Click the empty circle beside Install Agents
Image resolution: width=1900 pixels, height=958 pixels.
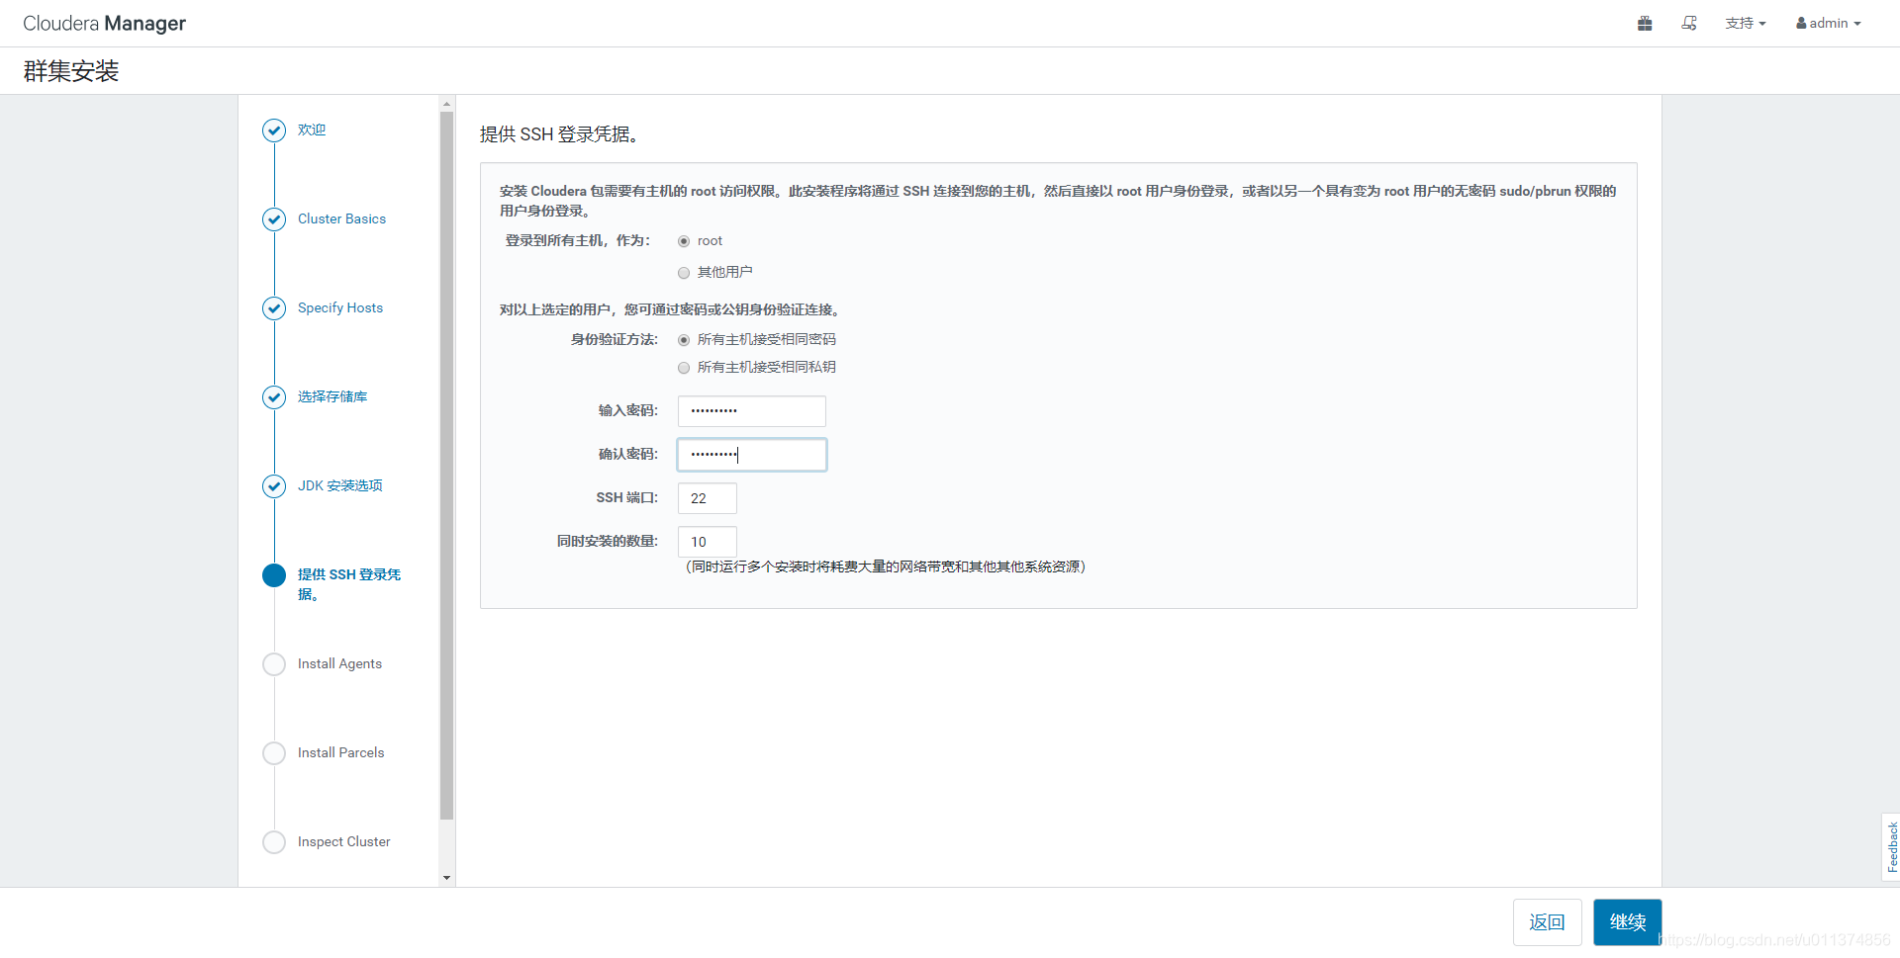click(274, 664)
